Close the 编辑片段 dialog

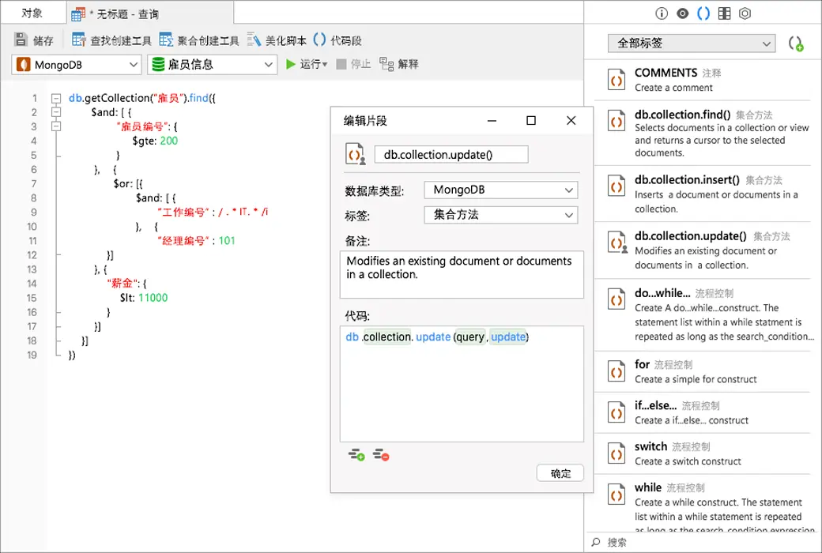click(x=571, y=121)
